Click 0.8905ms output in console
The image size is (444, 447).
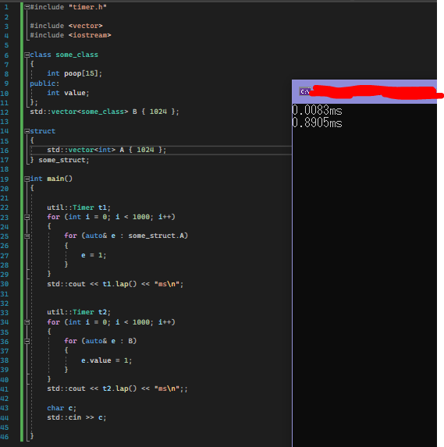coord(318,123)
